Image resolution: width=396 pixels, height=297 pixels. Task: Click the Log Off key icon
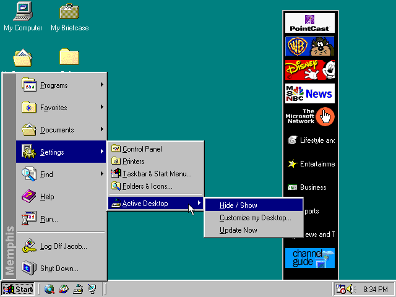(29, 246)
